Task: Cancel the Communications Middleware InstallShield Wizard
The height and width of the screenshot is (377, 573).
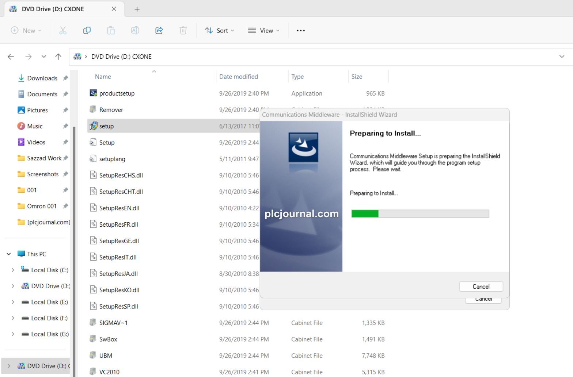Action: 481,286
